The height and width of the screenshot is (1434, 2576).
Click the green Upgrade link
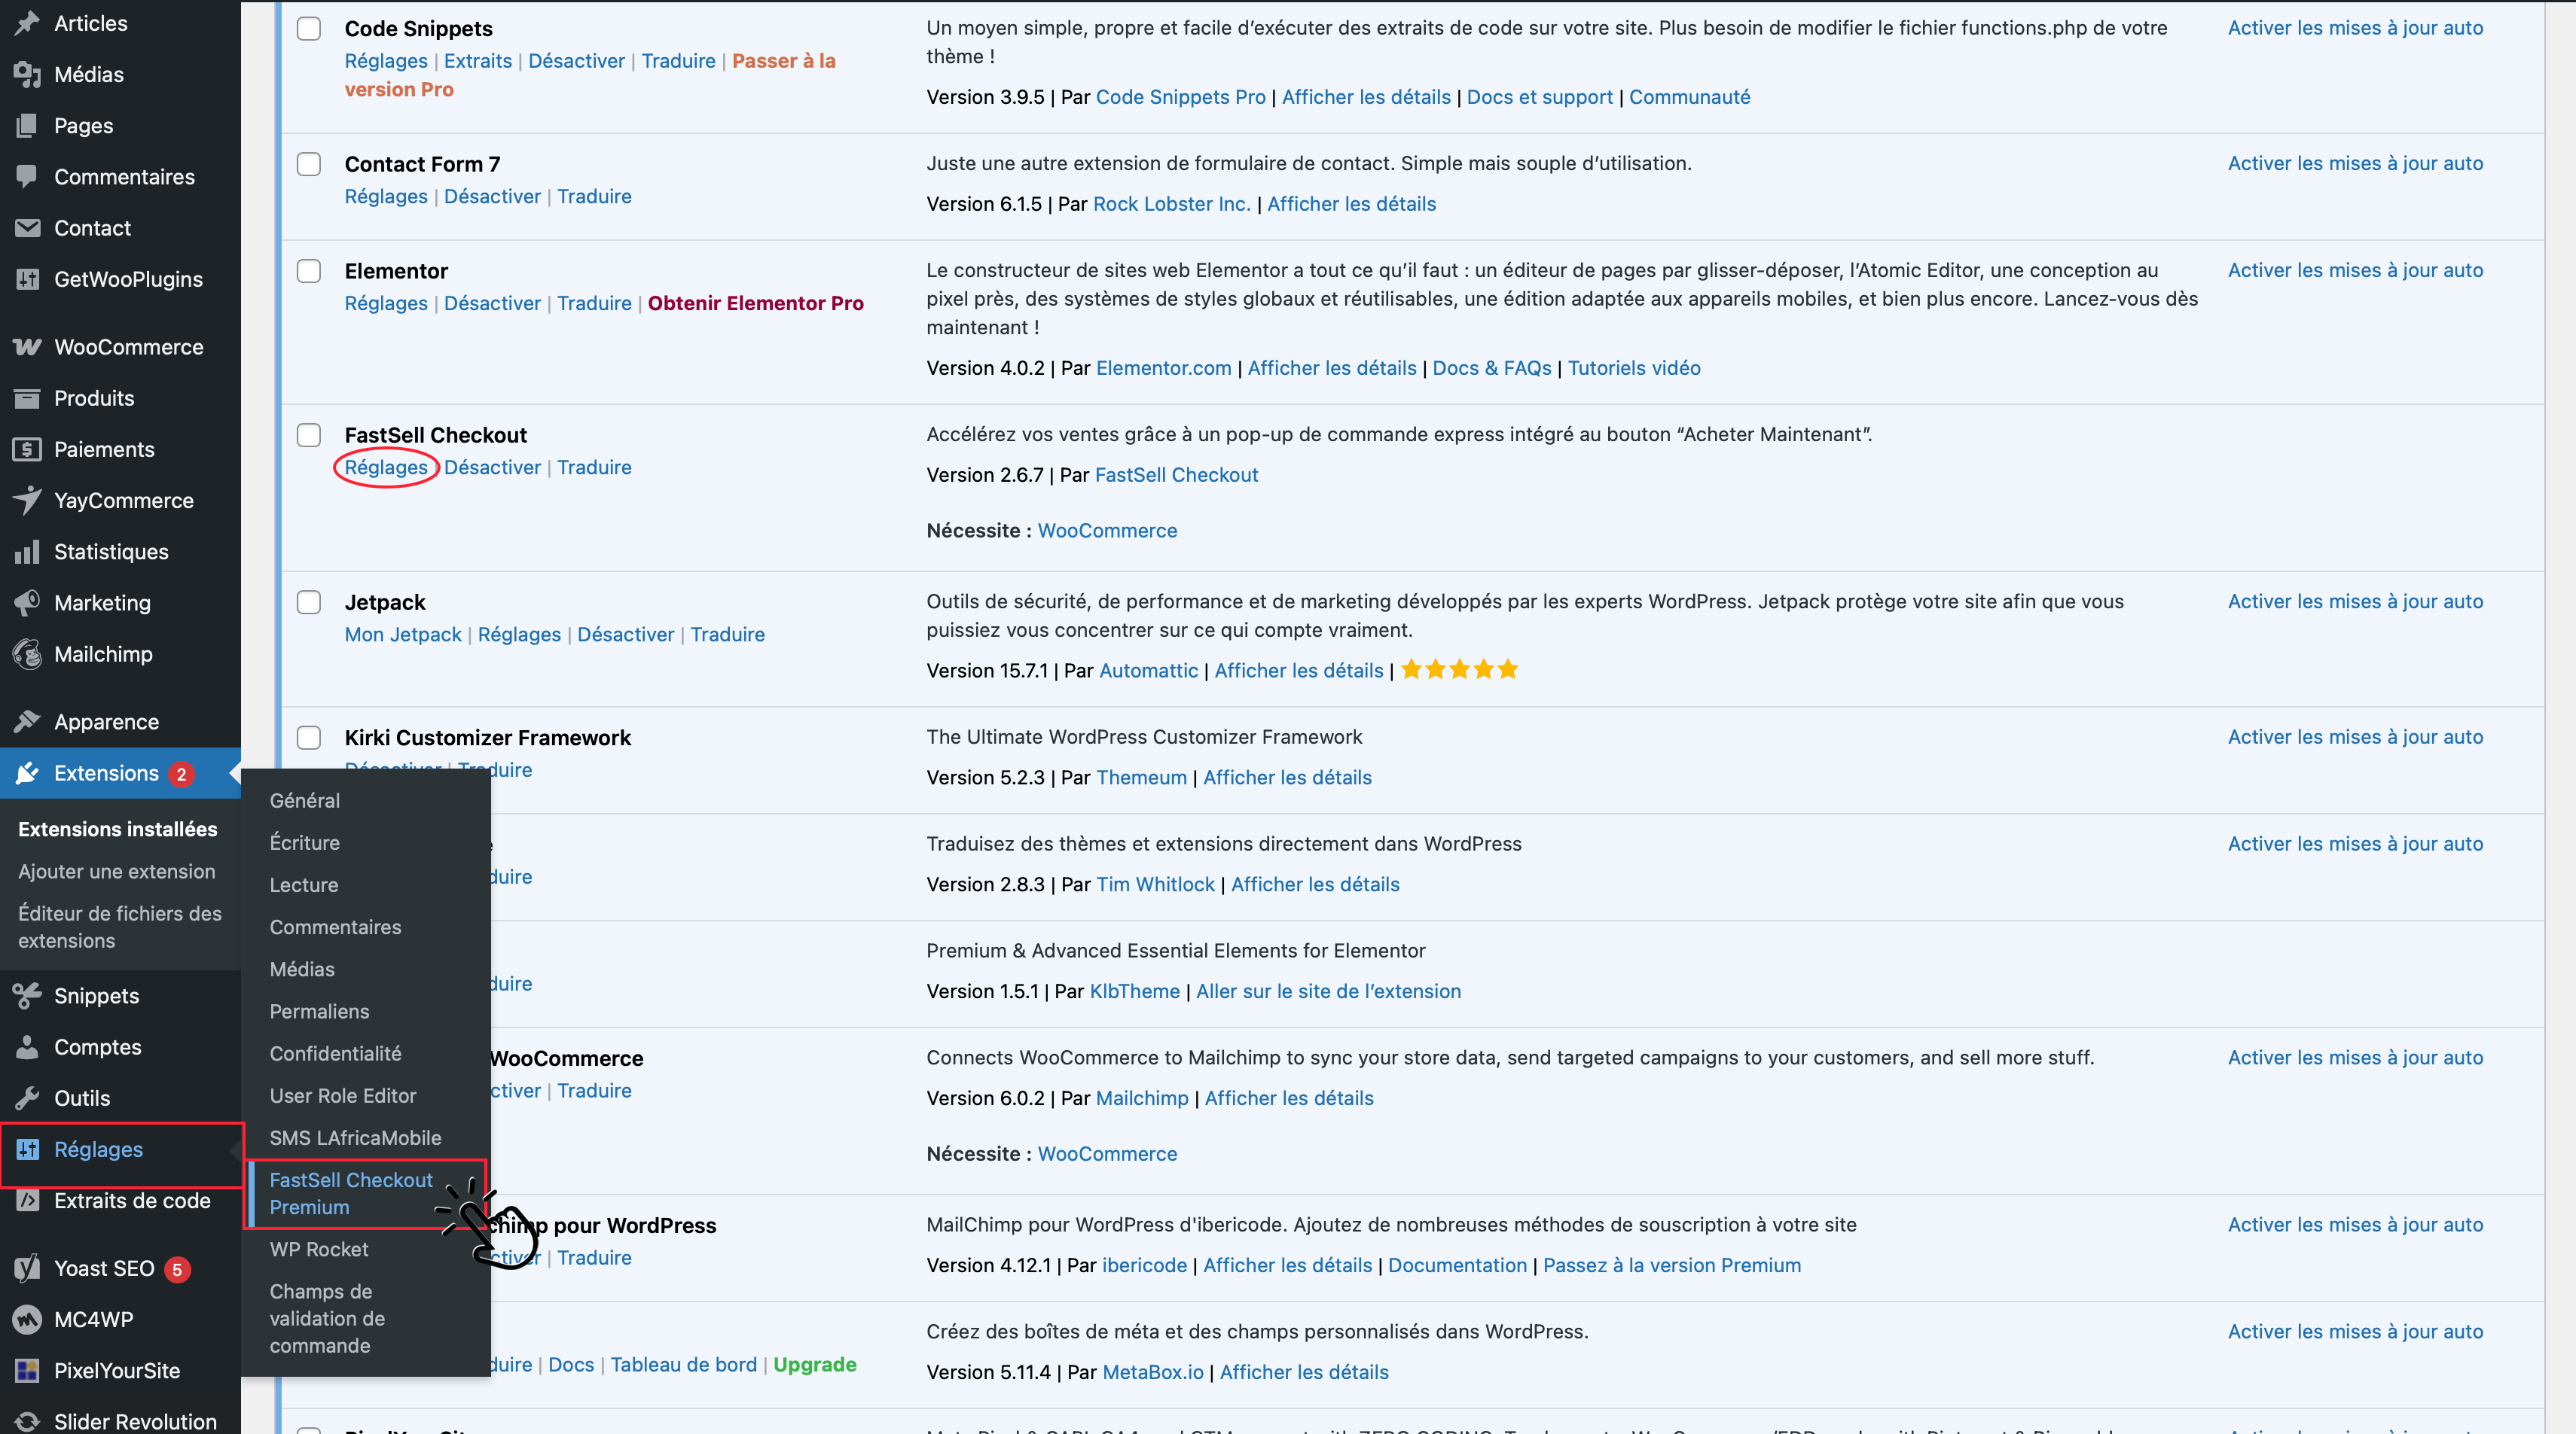815,1364
